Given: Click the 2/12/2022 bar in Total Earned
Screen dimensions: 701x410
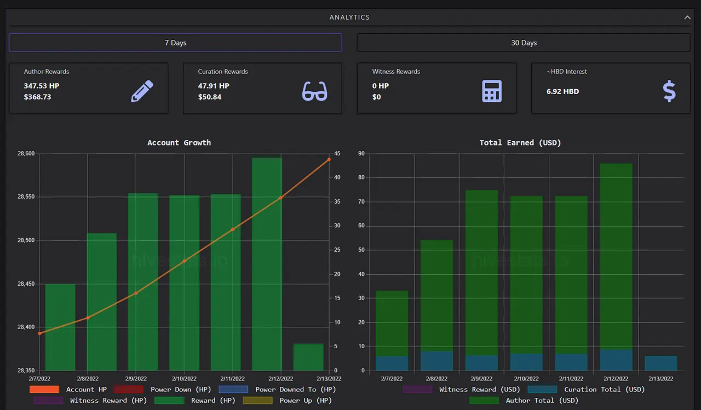Looking at the screenshot, I should (x=616, y=267).
